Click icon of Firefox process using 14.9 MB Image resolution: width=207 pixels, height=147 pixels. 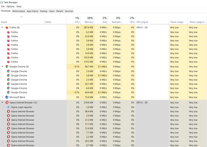(x=8, y=53)
